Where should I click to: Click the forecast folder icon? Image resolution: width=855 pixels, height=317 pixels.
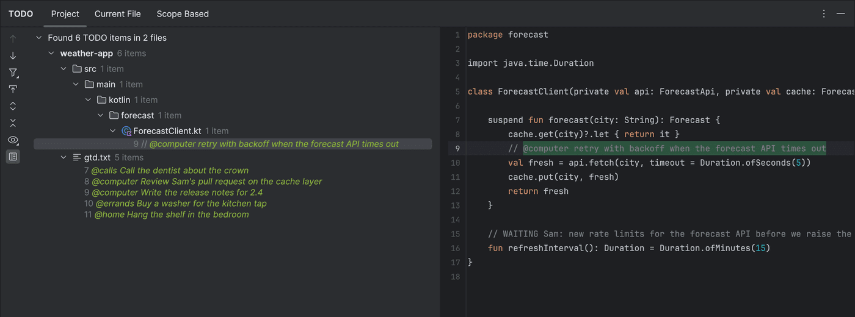coord(114,115)
